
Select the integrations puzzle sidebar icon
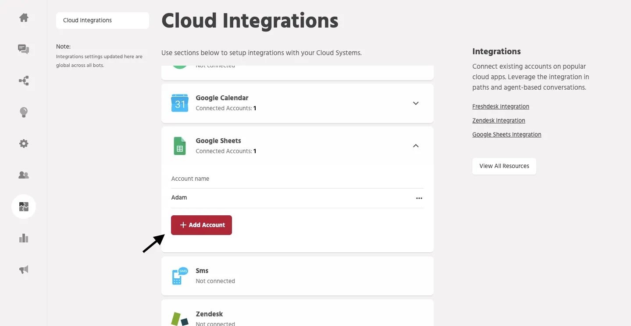click(x=24, y=207)
